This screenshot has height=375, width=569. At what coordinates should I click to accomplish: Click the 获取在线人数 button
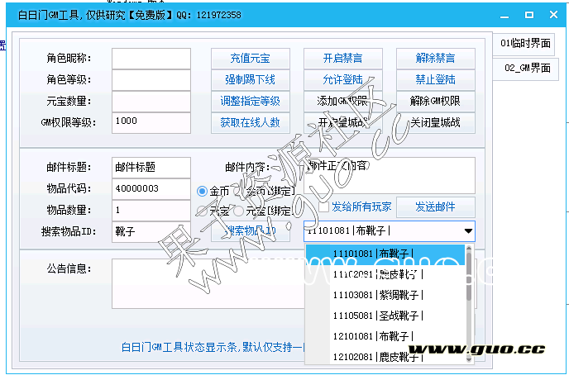pyautogui.click(x=250, y=123)
